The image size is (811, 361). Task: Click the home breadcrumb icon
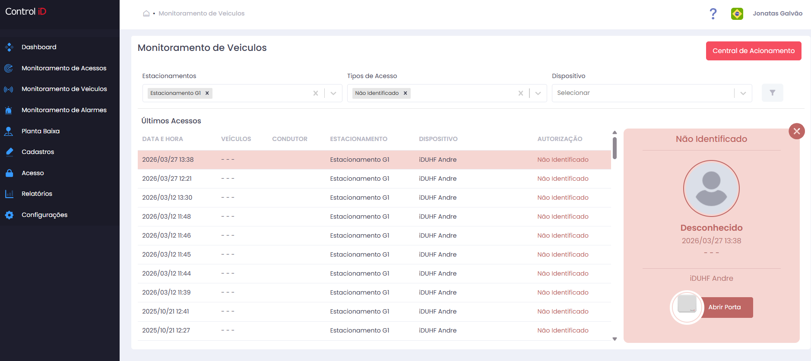tap(146, 13)
